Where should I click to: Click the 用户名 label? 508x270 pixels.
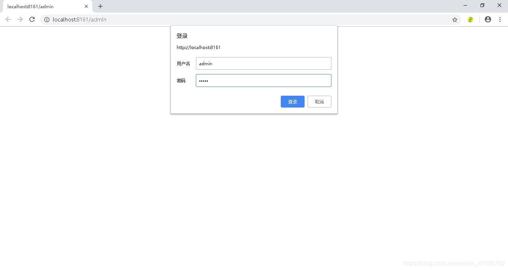point(183,64)
